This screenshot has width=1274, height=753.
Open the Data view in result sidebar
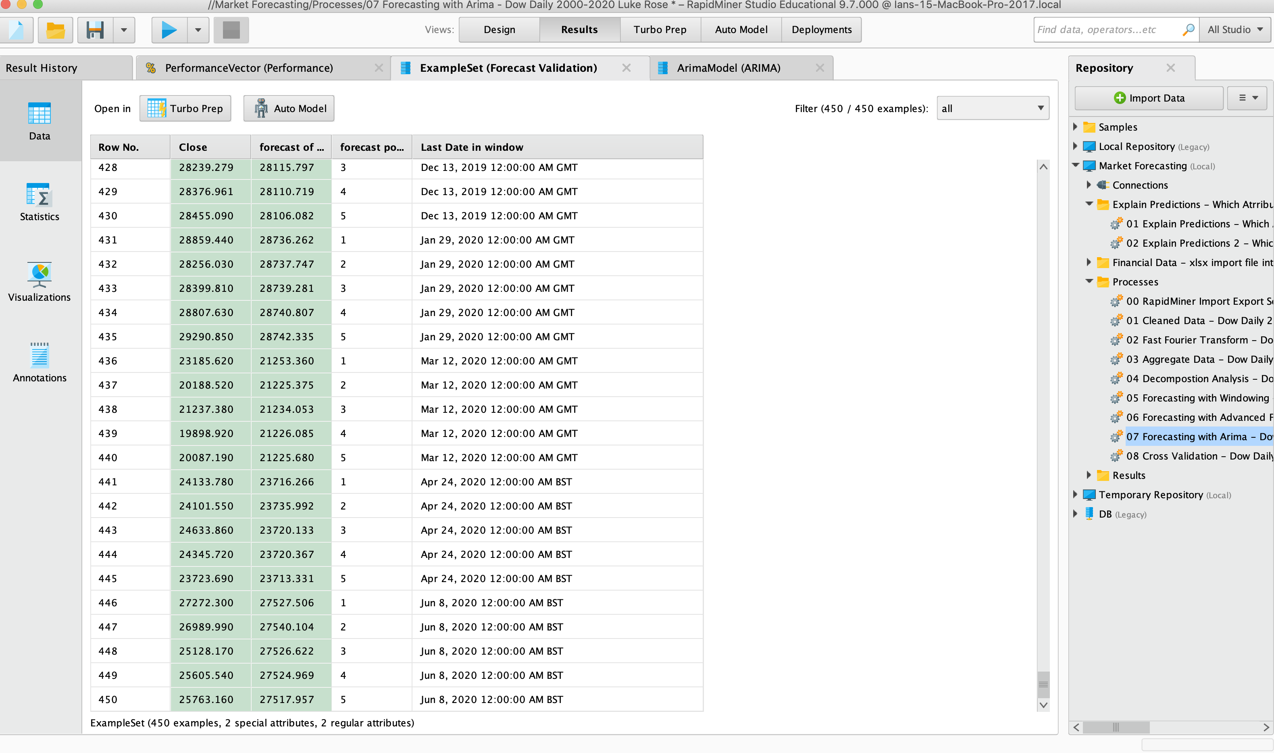(40, 121)
